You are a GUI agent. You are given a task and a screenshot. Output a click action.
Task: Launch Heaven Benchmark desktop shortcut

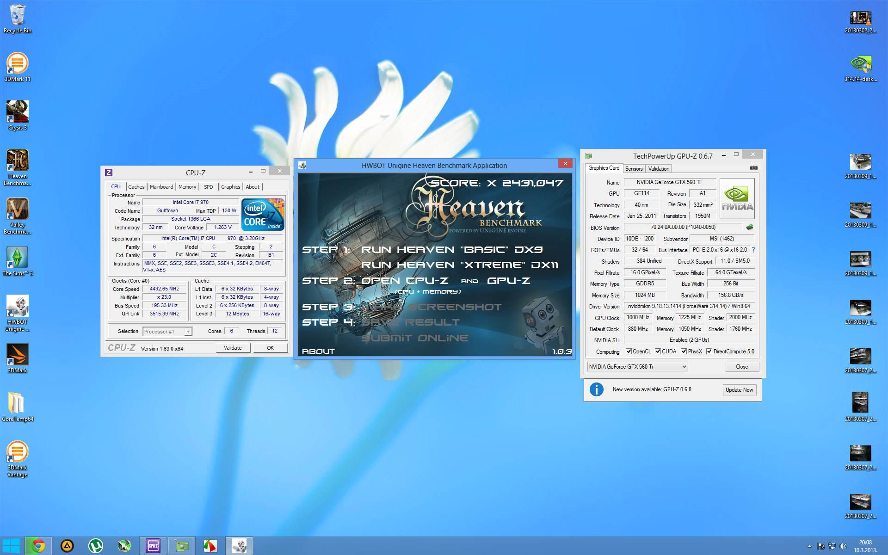pos(17,167)
